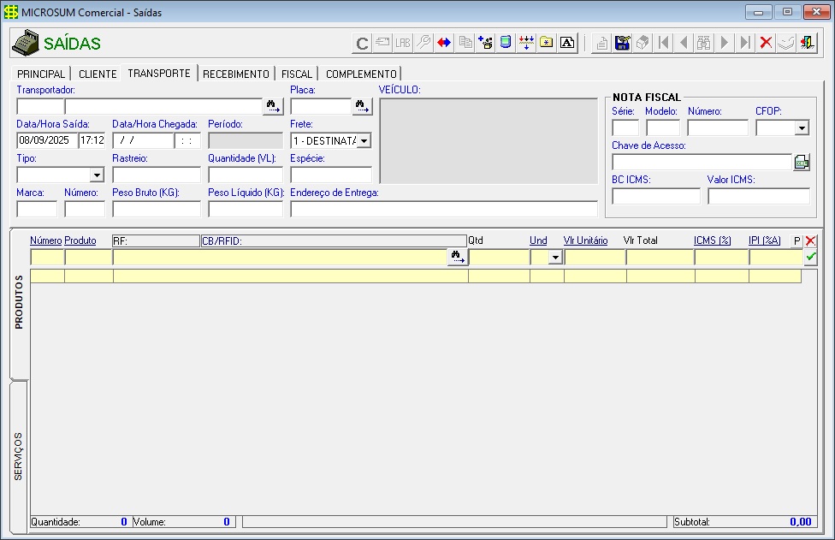
Task: Open the Tipo dropdown list
Action: coord(97,175)
